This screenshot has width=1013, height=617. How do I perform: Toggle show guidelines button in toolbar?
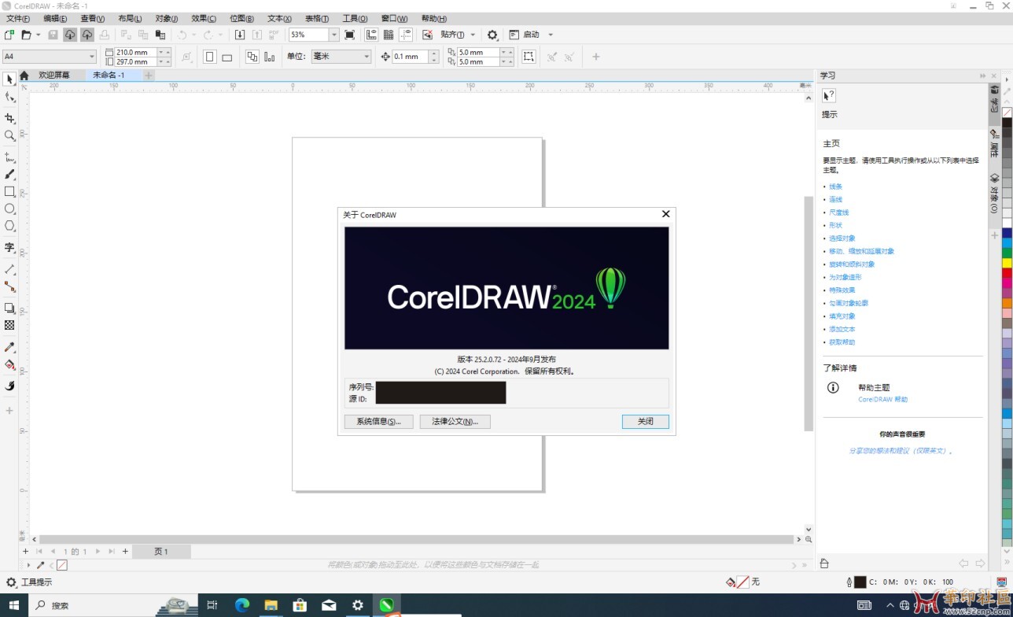406,35
